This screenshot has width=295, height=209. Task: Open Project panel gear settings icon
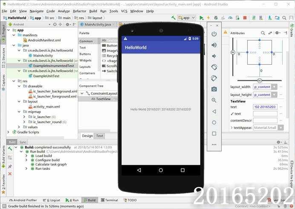tap(67, 24)
